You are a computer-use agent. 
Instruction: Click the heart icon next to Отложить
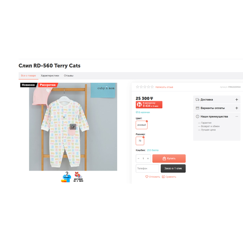(147, 176)
